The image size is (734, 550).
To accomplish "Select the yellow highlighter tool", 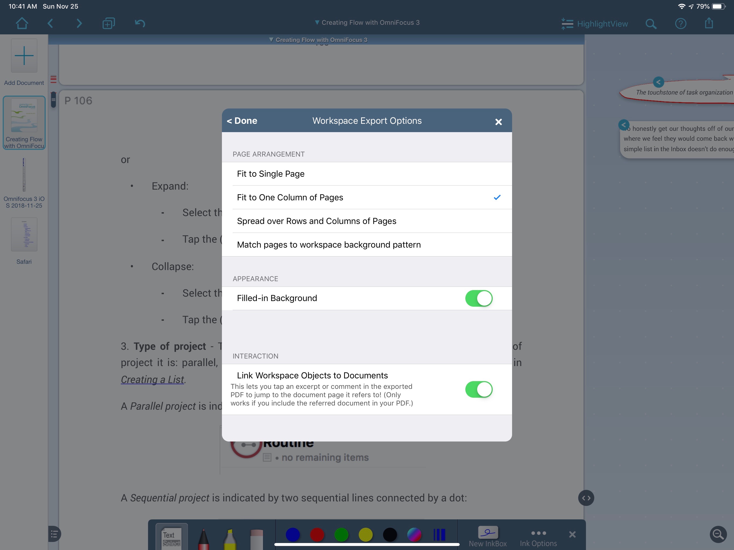I will pos(230,539).
